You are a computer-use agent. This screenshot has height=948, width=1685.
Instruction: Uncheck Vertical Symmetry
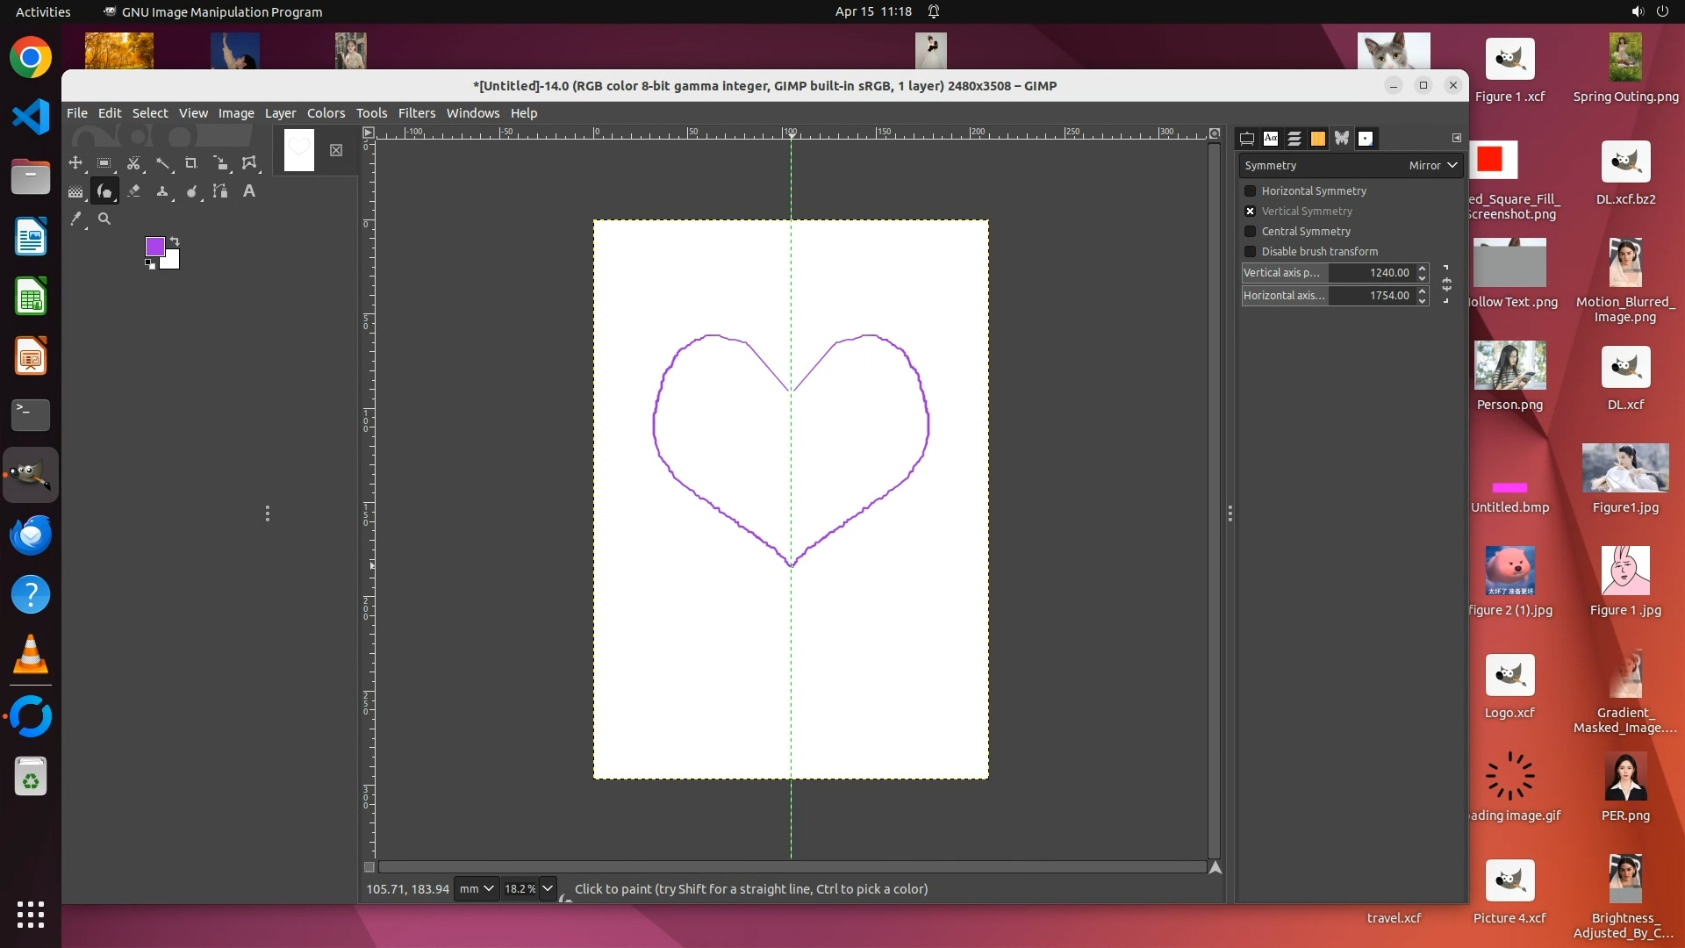(1251, 212)
